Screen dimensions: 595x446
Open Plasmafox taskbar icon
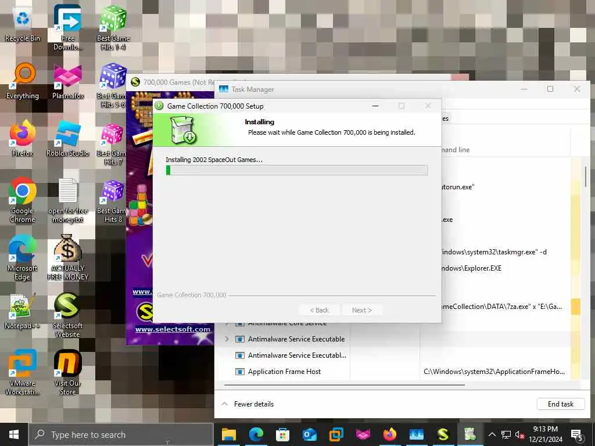(x=363, y=434)
